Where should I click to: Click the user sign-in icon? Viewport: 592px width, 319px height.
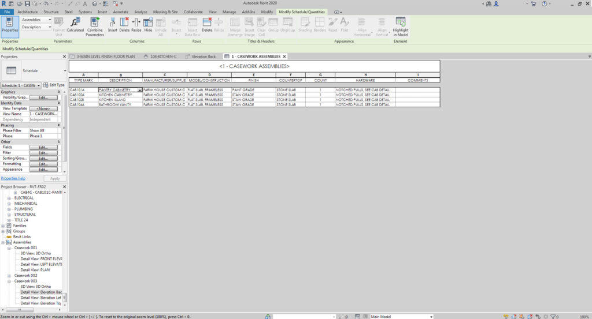pos(496,3)
